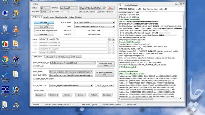Viewport: 205px width, 115px height.
Task: Click Set partition config button
Action: (106, 65)
